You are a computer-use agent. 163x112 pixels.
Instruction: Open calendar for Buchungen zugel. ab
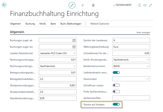click(74, 40)
